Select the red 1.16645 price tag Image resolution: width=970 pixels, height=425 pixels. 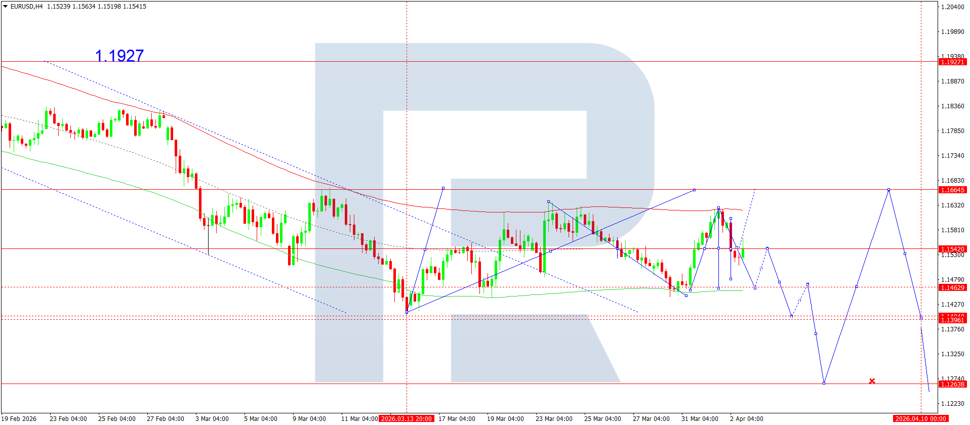pos(952,190)
